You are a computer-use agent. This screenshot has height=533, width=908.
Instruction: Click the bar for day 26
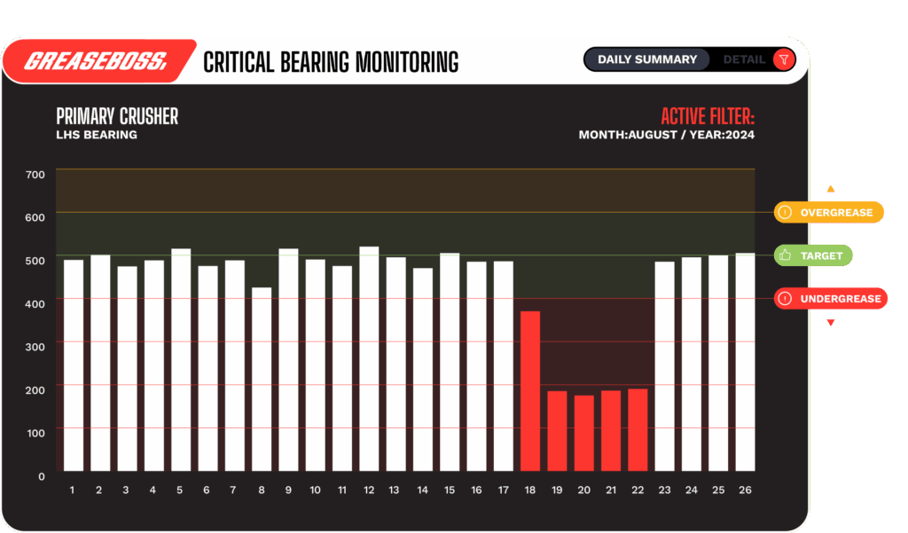point(745,362)
